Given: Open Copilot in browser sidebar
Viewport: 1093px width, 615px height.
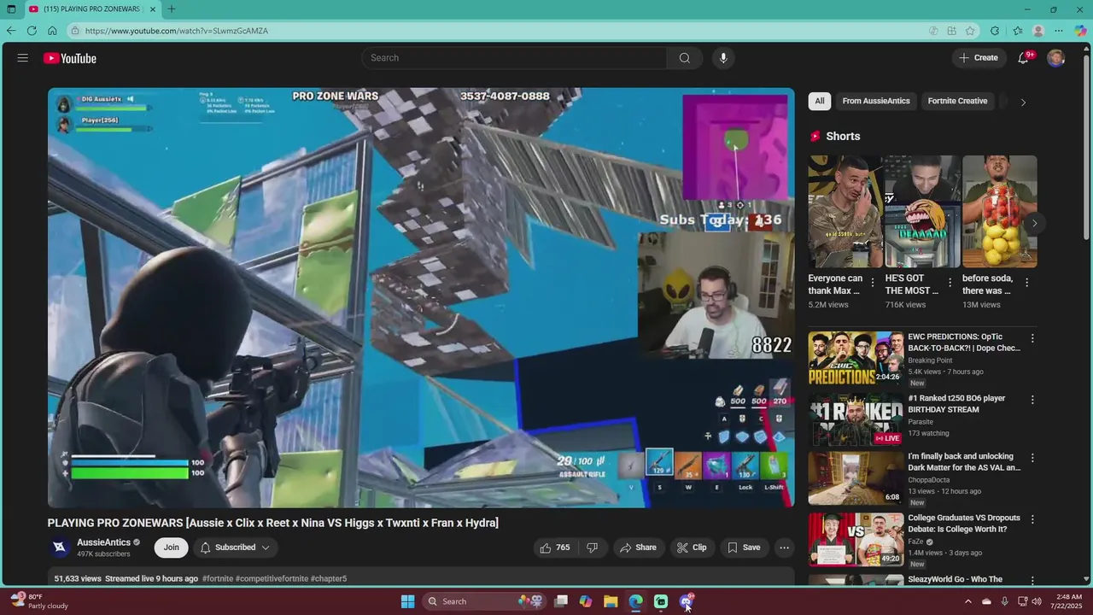Looking at the screenshot, I should tap(1081, 31).
